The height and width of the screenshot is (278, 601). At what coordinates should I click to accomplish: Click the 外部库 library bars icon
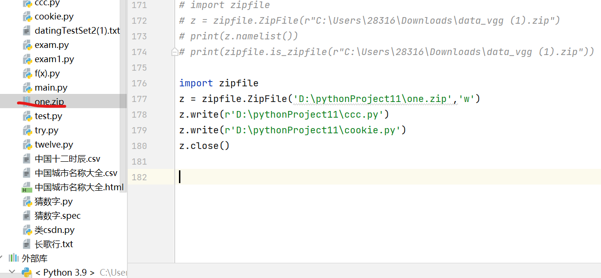14,258
